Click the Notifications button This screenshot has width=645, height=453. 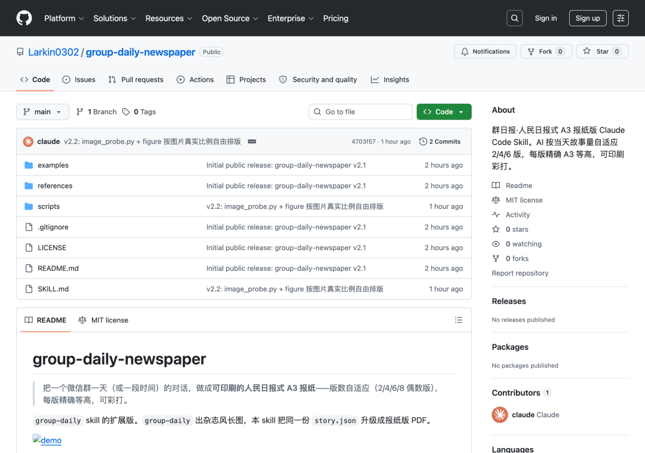[485, 51]
